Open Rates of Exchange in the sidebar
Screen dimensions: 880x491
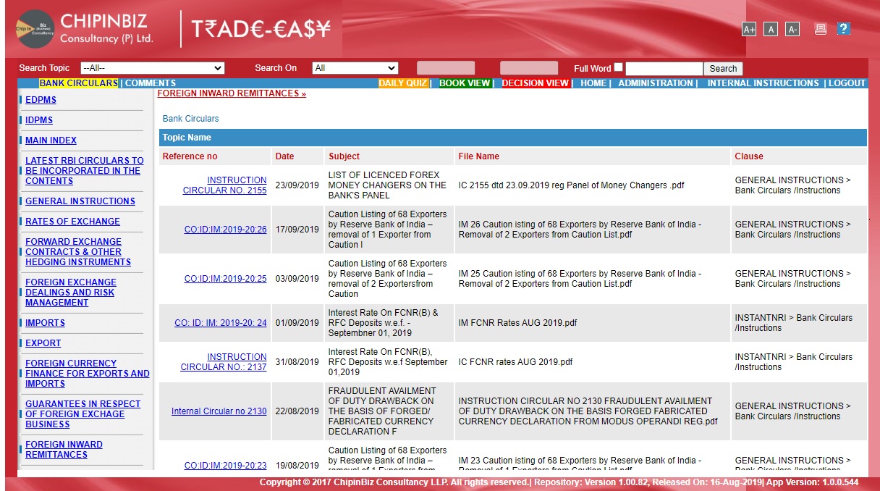coord(72,222)
